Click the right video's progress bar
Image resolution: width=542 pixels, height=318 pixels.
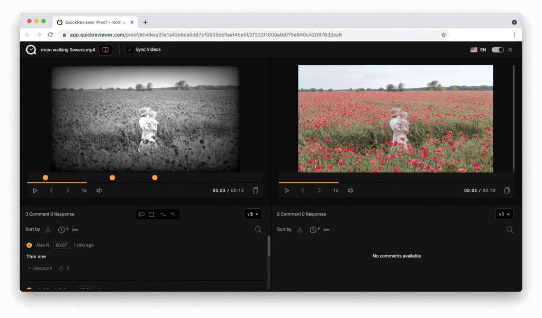pos(396,182)
